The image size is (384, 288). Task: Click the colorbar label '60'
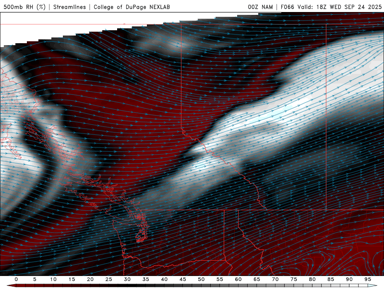[x=238, y=279]
